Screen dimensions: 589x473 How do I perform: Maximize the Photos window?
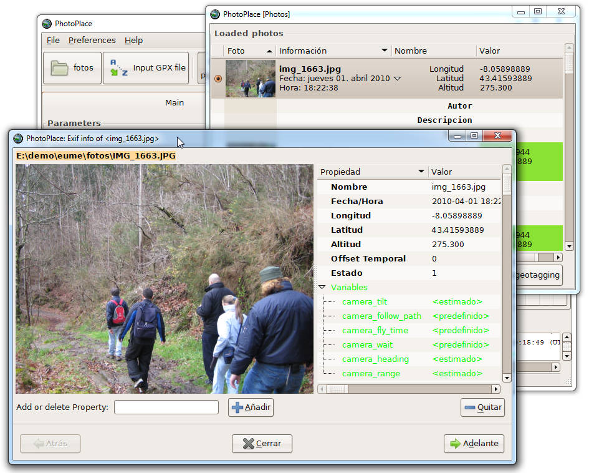pos(538,12)
